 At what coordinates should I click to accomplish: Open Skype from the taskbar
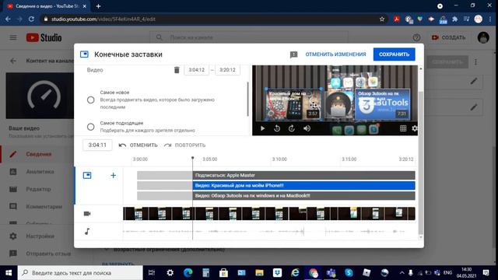click(x=349, y=273)
